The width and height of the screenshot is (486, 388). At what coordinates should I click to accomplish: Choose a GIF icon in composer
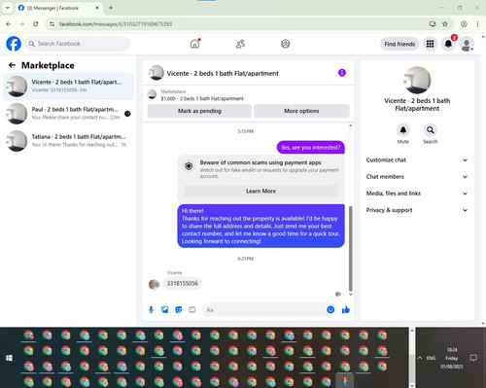[x=192, y=310]
